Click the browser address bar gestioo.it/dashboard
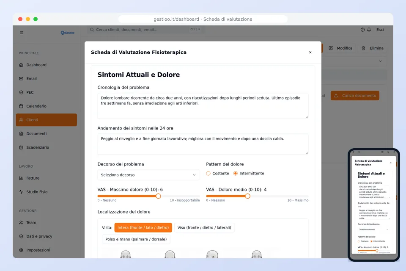Image resolution: width=406 pixels, height=271 pixels. tap(203, 19)
